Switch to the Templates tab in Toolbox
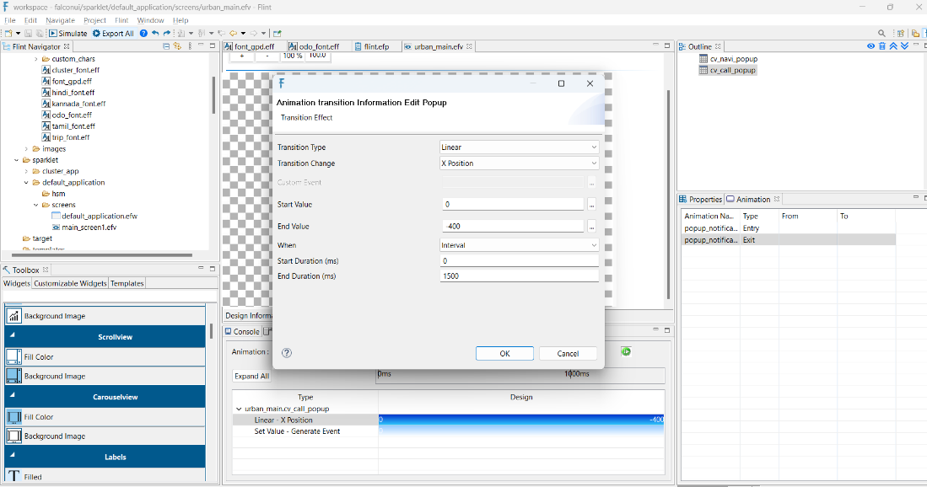 pyautogui.click(x=127, y=283)
